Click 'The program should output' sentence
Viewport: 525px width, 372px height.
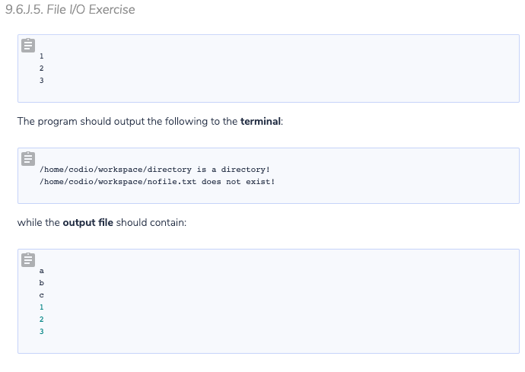point(150,121)
